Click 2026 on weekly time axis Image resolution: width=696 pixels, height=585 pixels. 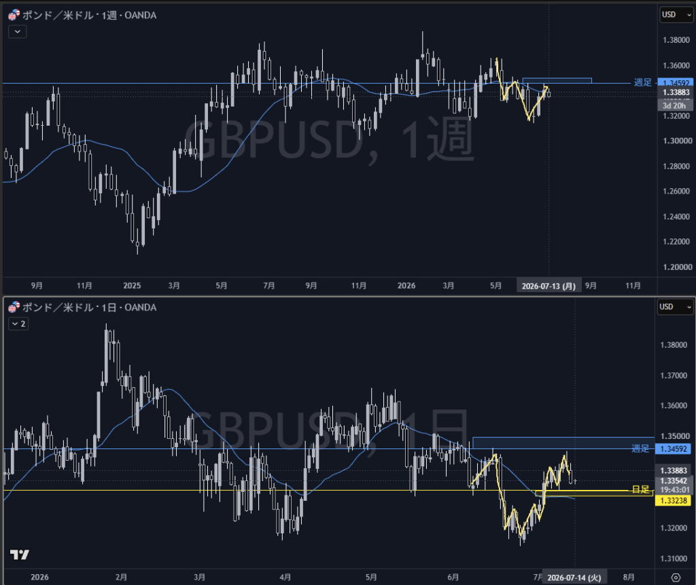(x=406, y=285)
